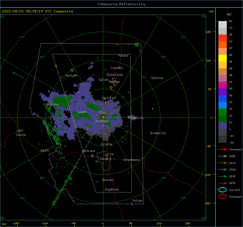Click the Banff town label
The width and height of the screenshot is (243, 227).
click(x=45, y=150)
